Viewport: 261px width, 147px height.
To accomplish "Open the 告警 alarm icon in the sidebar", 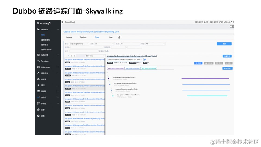I will (38, 110).
